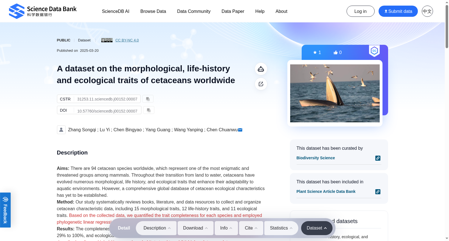This screenshot has width=449, height=241.
Task: Expand the Info menu
Action: [226, 228]
